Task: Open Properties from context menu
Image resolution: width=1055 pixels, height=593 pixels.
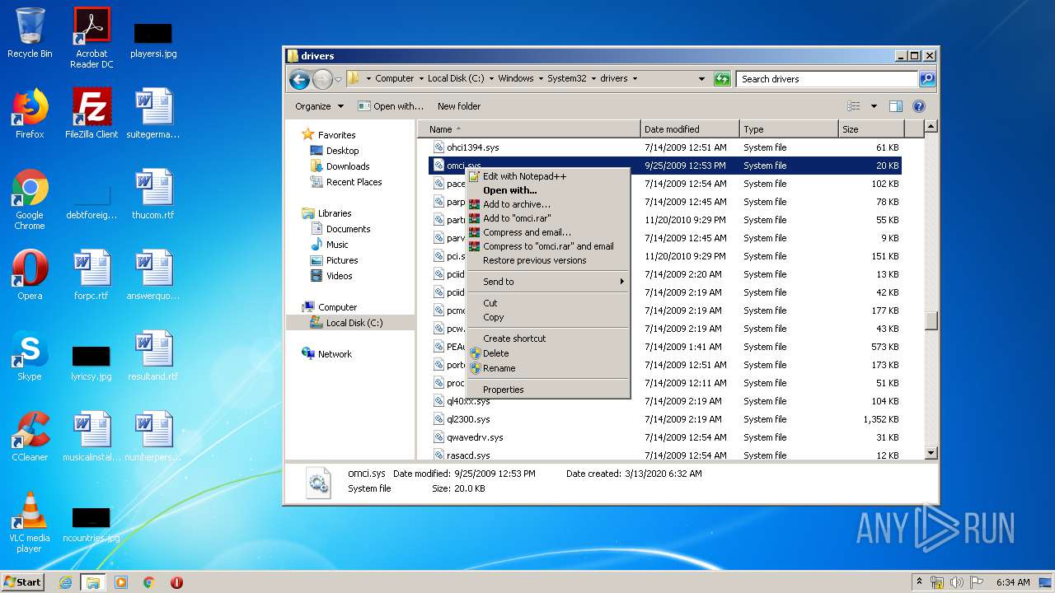Action: pos(547,390)
